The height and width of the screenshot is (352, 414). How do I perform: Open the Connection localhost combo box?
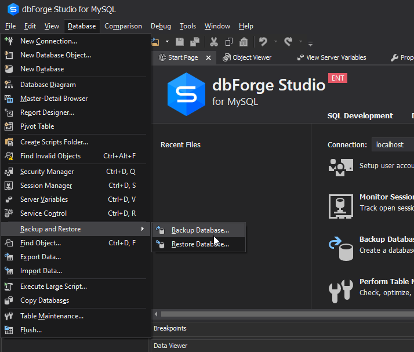[x=393, y=145]
